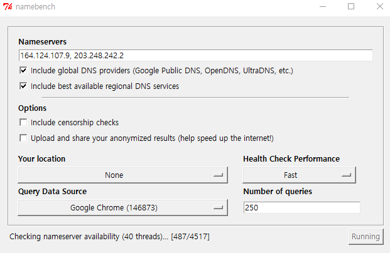The height and width of the screenshot is (253, 390).
Task: Click the Number of queries field
Action: [301, 207]
